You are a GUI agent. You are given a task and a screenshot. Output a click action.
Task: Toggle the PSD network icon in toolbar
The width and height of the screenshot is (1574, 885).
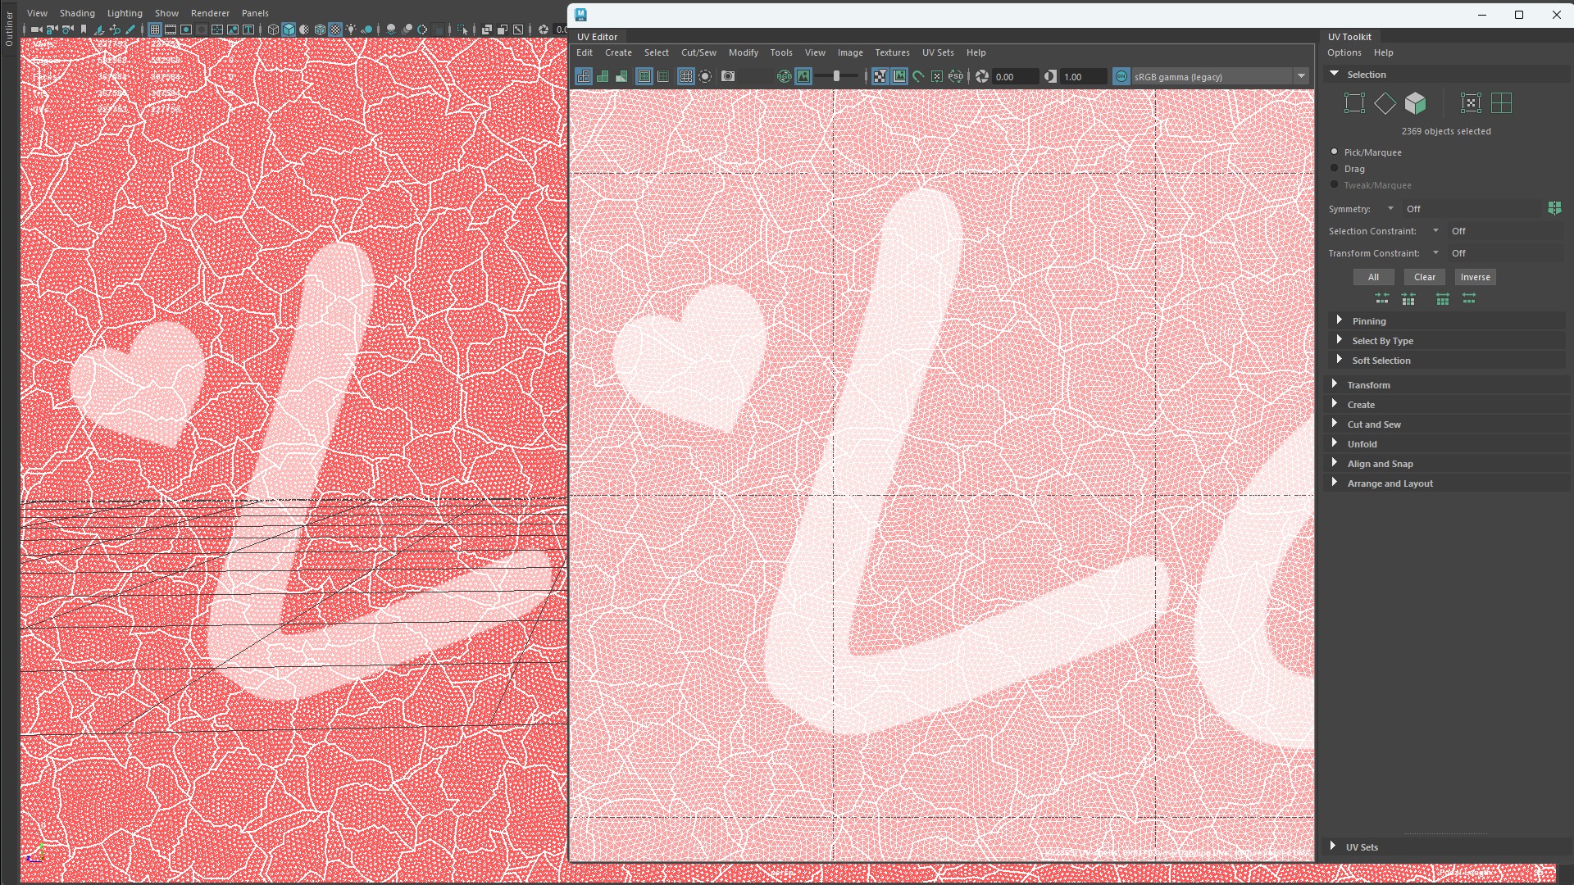pyautogui.click(x=956, y=76)
